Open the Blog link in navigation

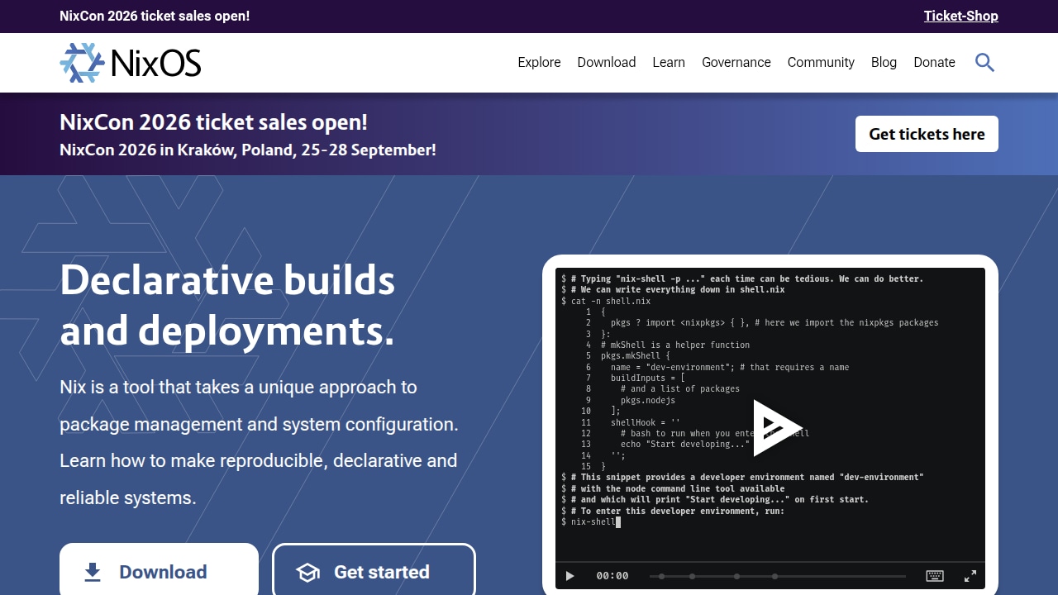[x=884, y=63]
